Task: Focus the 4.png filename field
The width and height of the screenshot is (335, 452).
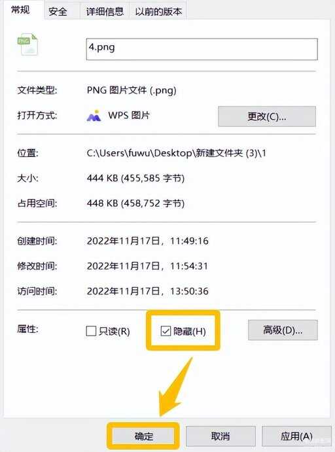Action: tap(202, 49)
